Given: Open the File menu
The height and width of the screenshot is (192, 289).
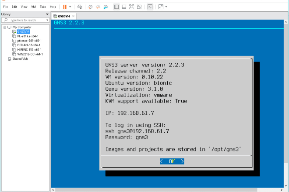Looking at the screenshot, I should [6, 7].
